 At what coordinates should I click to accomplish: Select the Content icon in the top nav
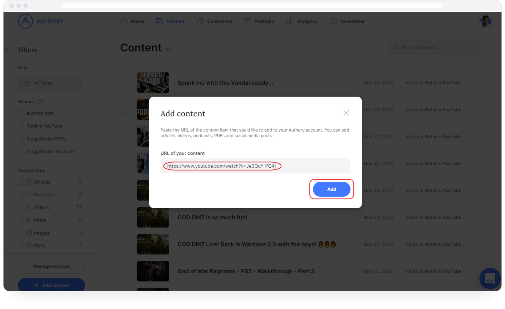159,21
